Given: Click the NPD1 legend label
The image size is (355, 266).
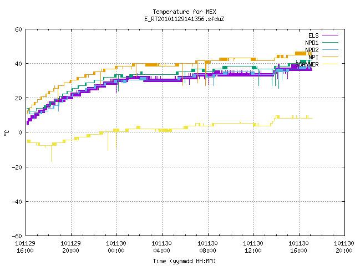Looking at the screenshot, I should coord(312,43).
